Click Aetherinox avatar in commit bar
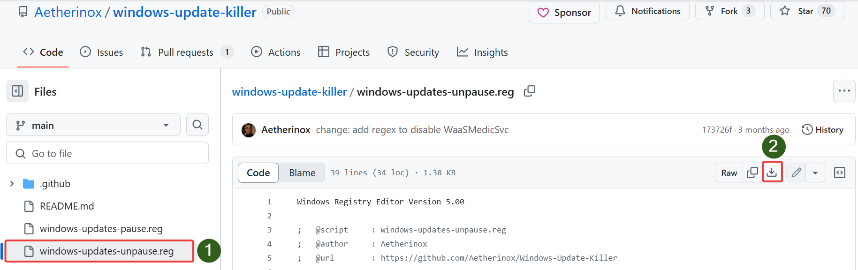 249,130
